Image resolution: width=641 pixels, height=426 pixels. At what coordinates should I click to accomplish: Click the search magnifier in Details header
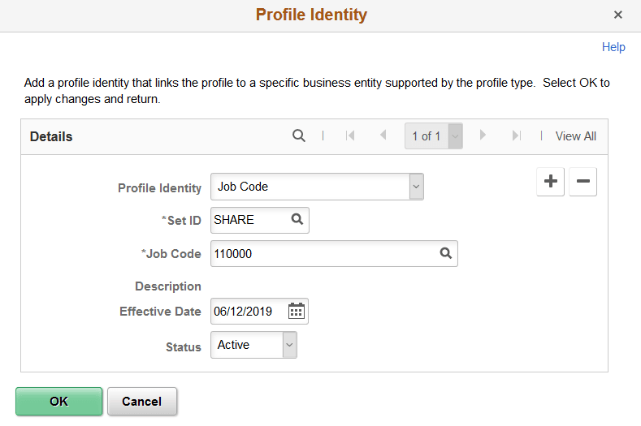pyautogui.click(x=299, y=136)
